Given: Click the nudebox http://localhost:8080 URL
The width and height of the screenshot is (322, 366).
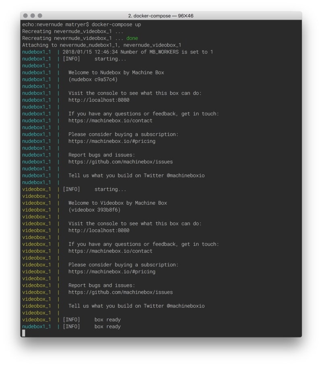Looking at the screenshot, I should 99,100.
